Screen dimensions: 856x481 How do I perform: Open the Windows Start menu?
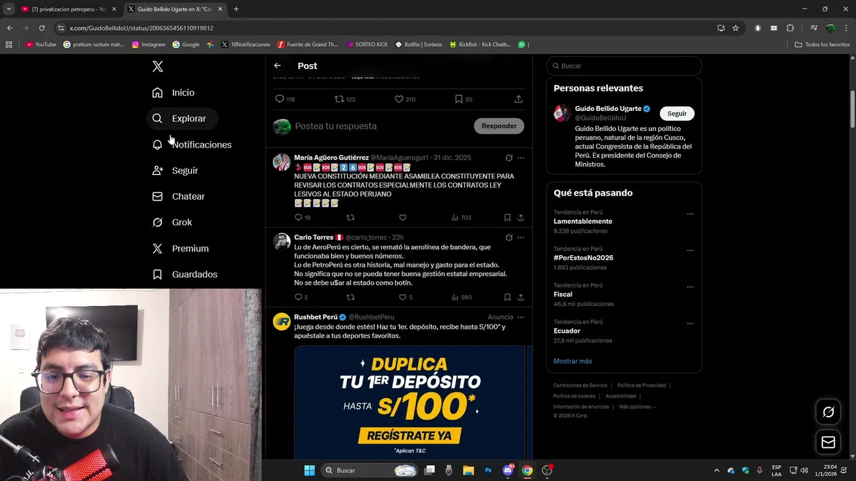tap(310, 470)
